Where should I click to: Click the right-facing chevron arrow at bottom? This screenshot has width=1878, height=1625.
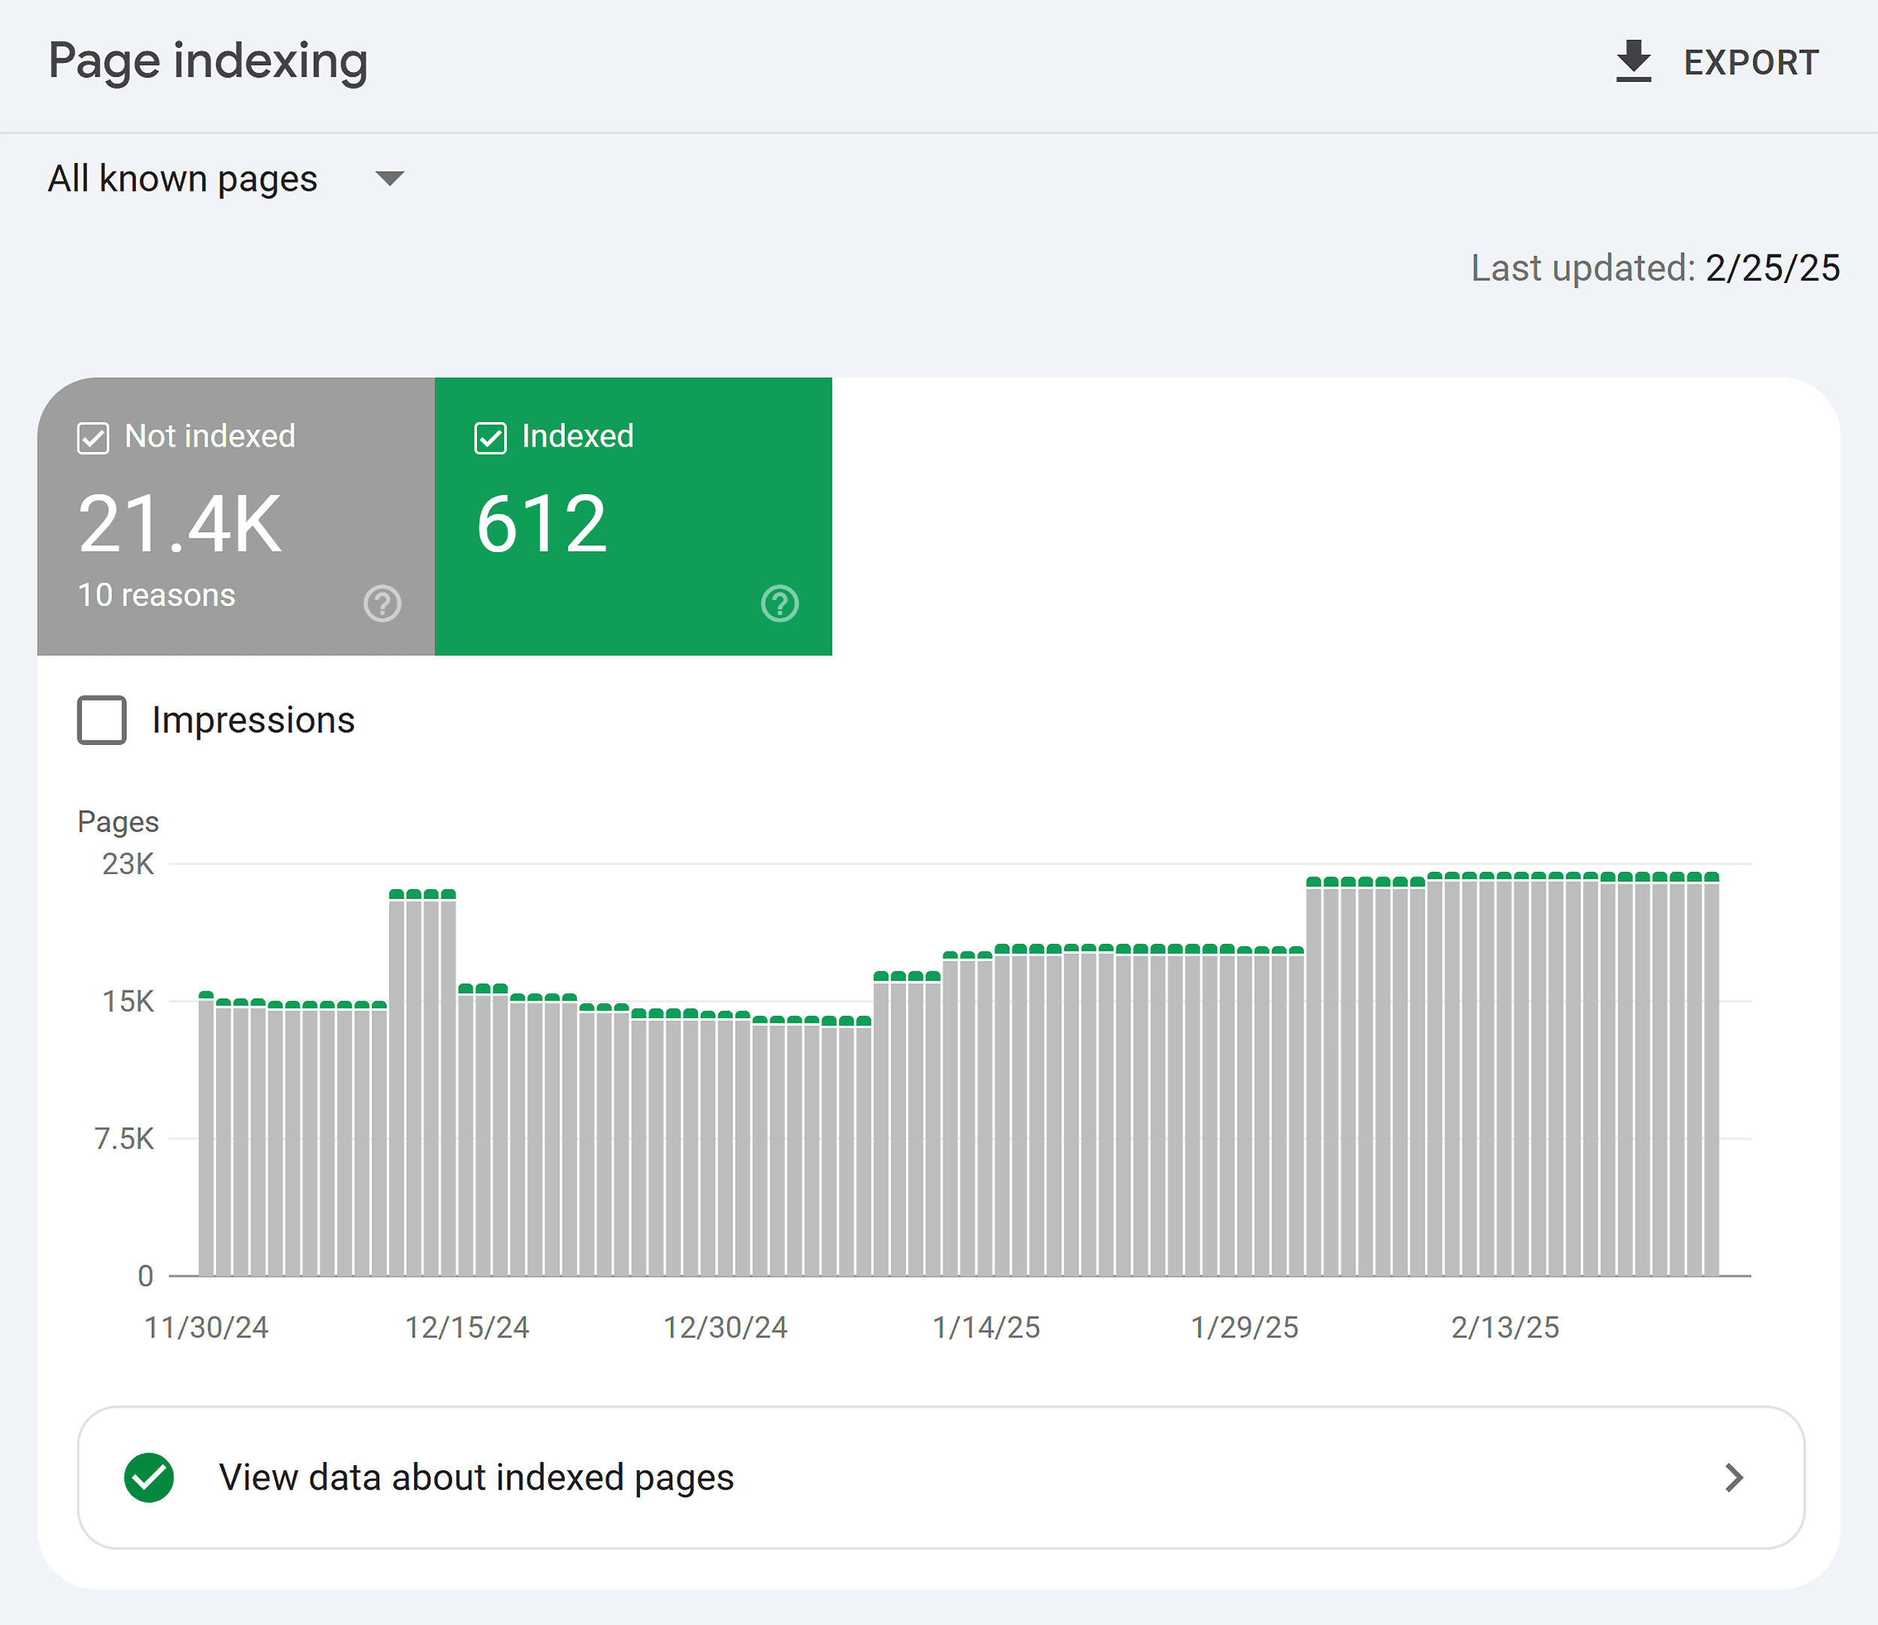[1734, 1478]
